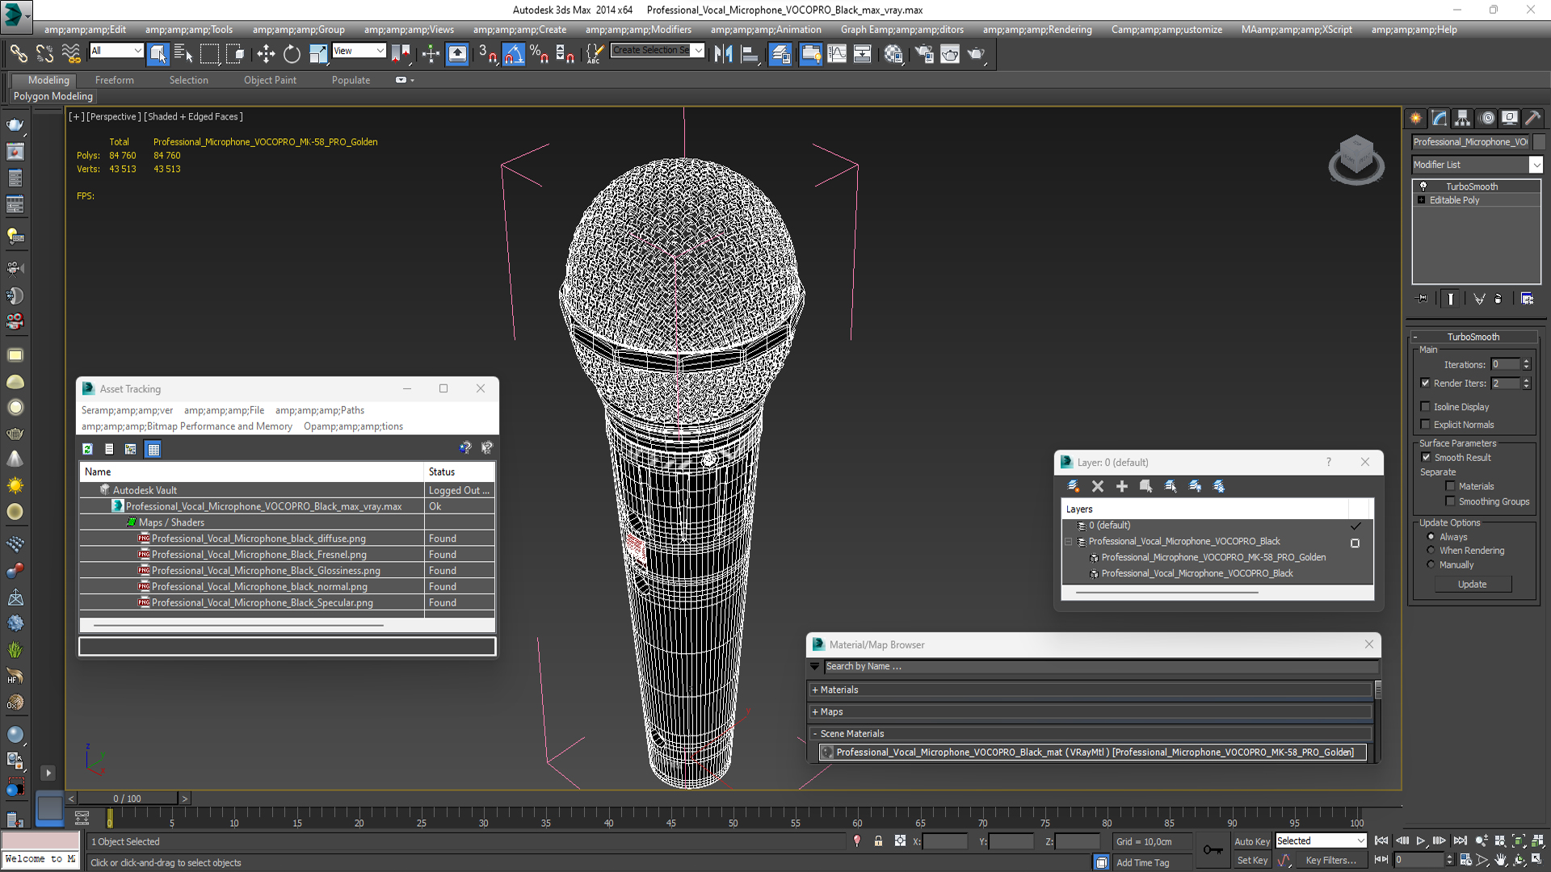Image resolution: width=1551 pixels, height=872 pixels.
Task: Click the Select by Name icon
Action: click(x=183, y=54)
